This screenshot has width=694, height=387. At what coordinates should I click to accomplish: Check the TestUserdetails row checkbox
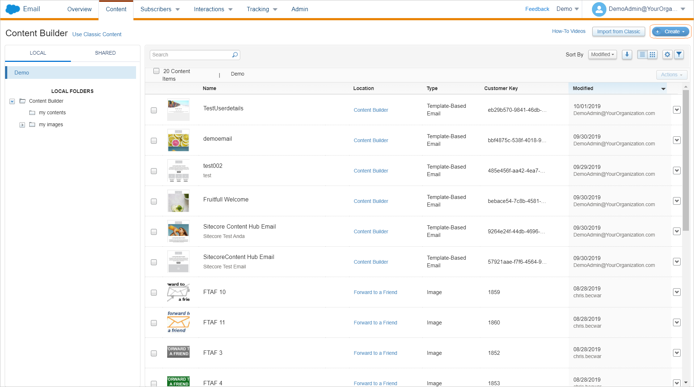154,110
